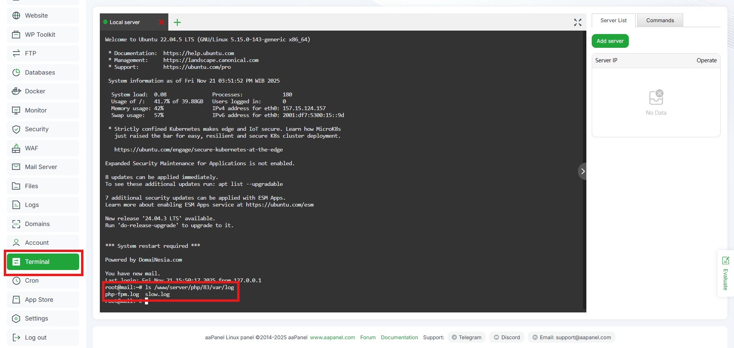The width and height of the screenshot is (734, 348).
Task: Open the Documentation footer link
Action: (399, 337)
